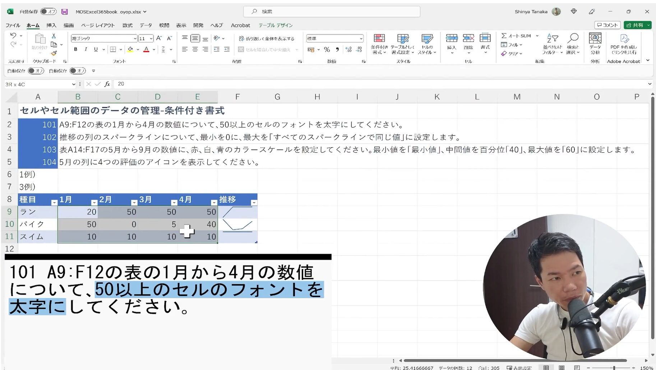This screenshot has width=656, height=370.
Task: Open the number format dropdown 標準
Action: click(x=361, y=38)
